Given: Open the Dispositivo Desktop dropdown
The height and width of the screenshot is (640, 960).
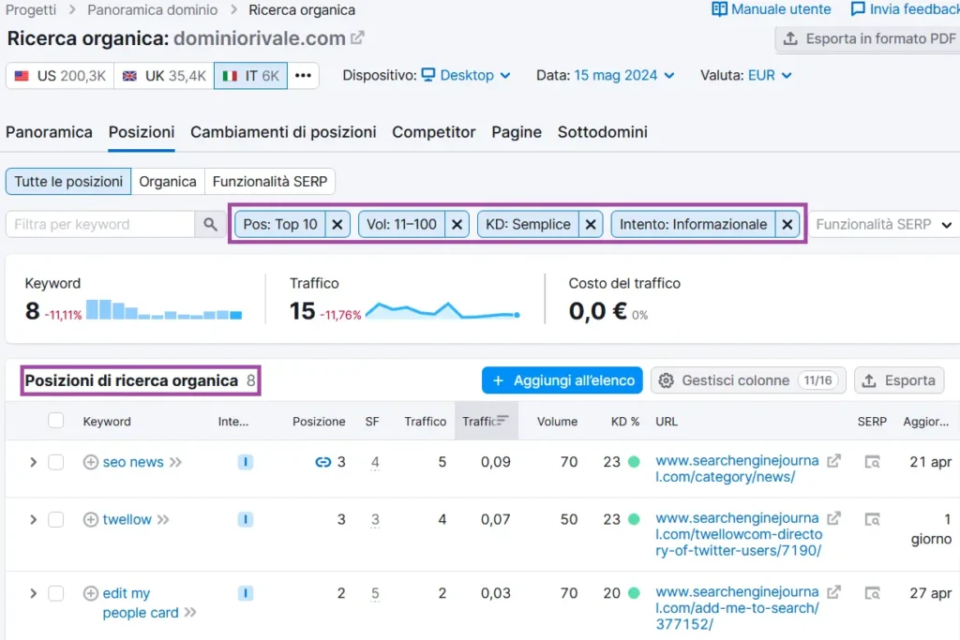Looking at the screenshot, I should 465,75.
